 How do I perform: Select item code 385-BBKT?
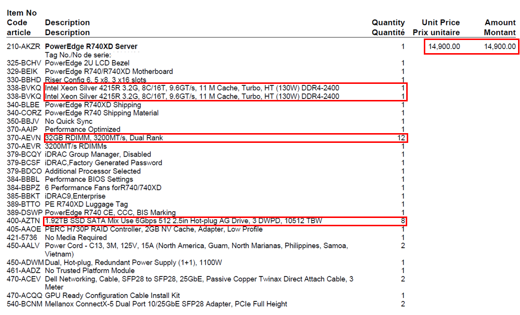[23, 196]
